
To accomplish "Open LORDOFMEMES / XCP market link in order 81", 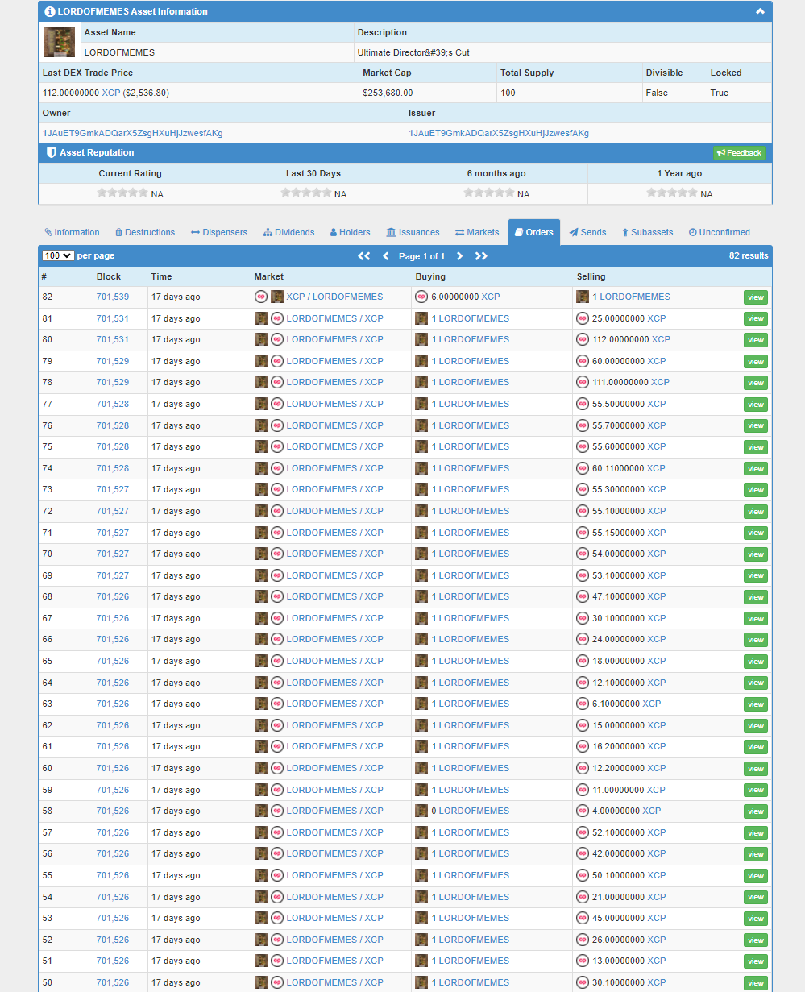I will pos(334,318).
